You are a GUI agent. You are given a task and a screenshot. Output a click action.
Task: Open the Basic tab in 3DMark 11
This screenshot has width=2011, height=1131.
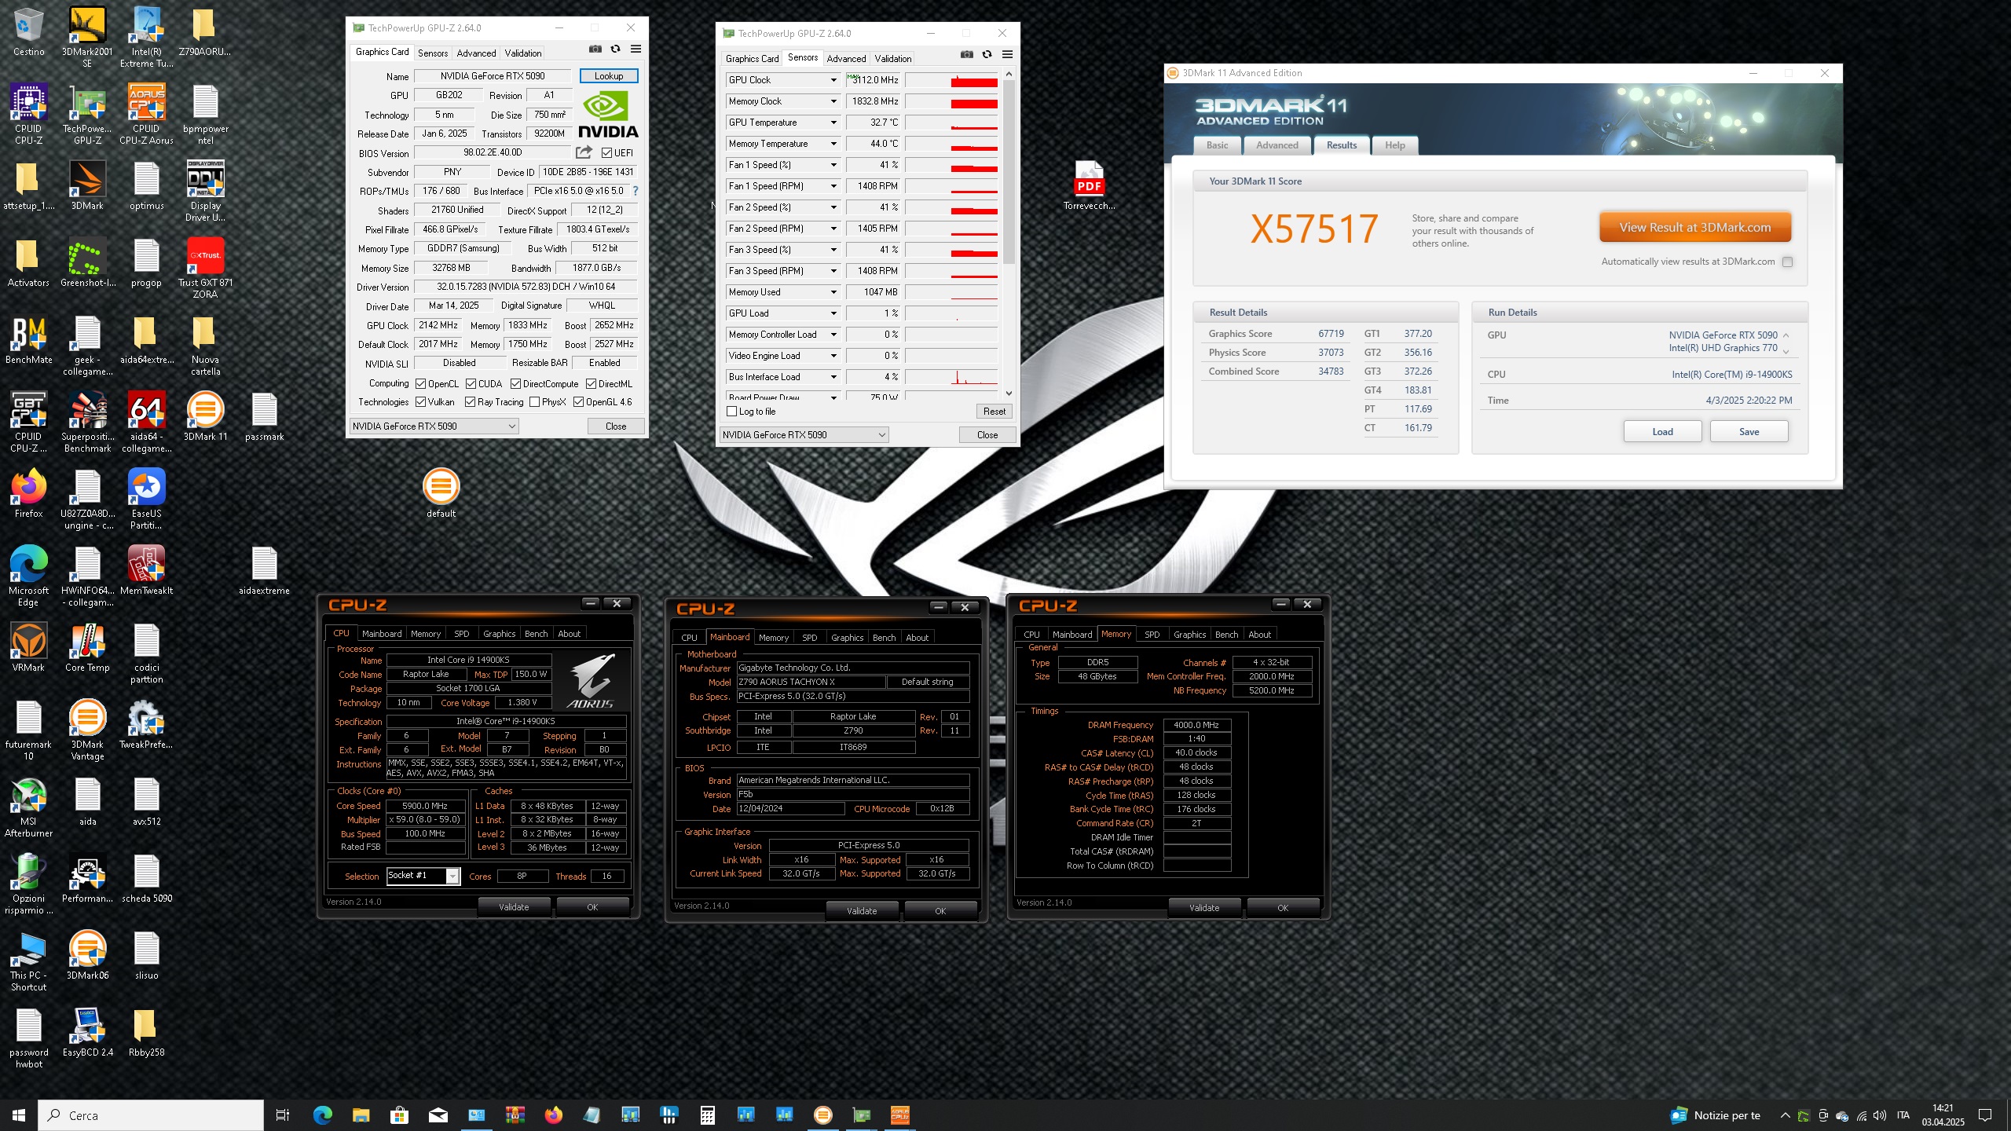pos(1217,145)
